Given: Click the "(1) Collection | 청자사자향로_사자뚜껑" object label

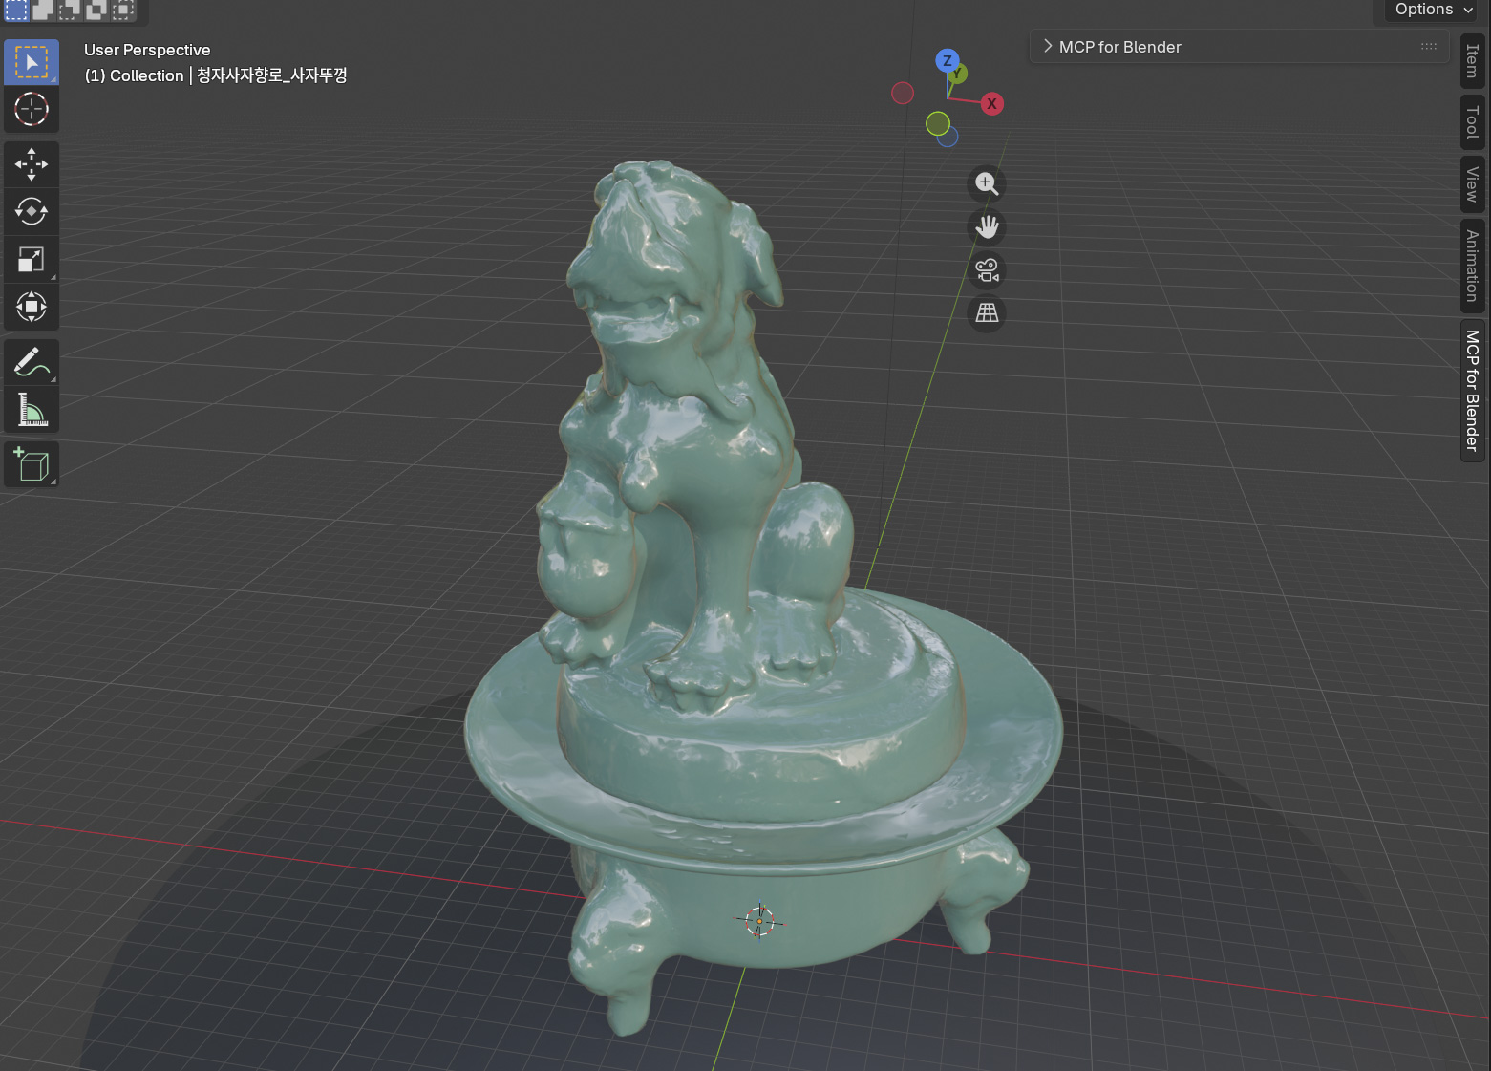Looking at the screenshot, I should click(x=216, y=75).
